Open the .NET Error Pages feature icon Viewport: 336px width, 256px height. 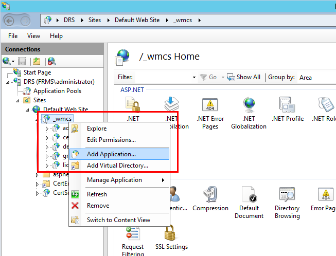pos(210,105)
